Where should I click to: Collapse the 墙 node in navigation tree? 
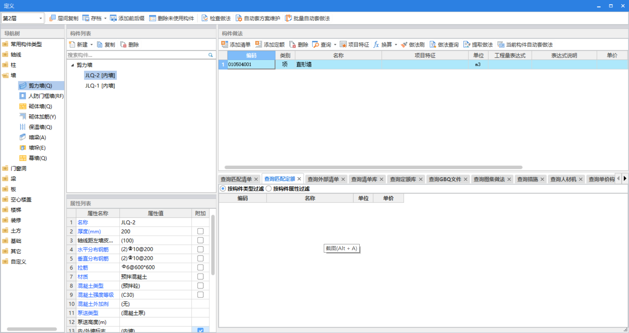(5, 75)
